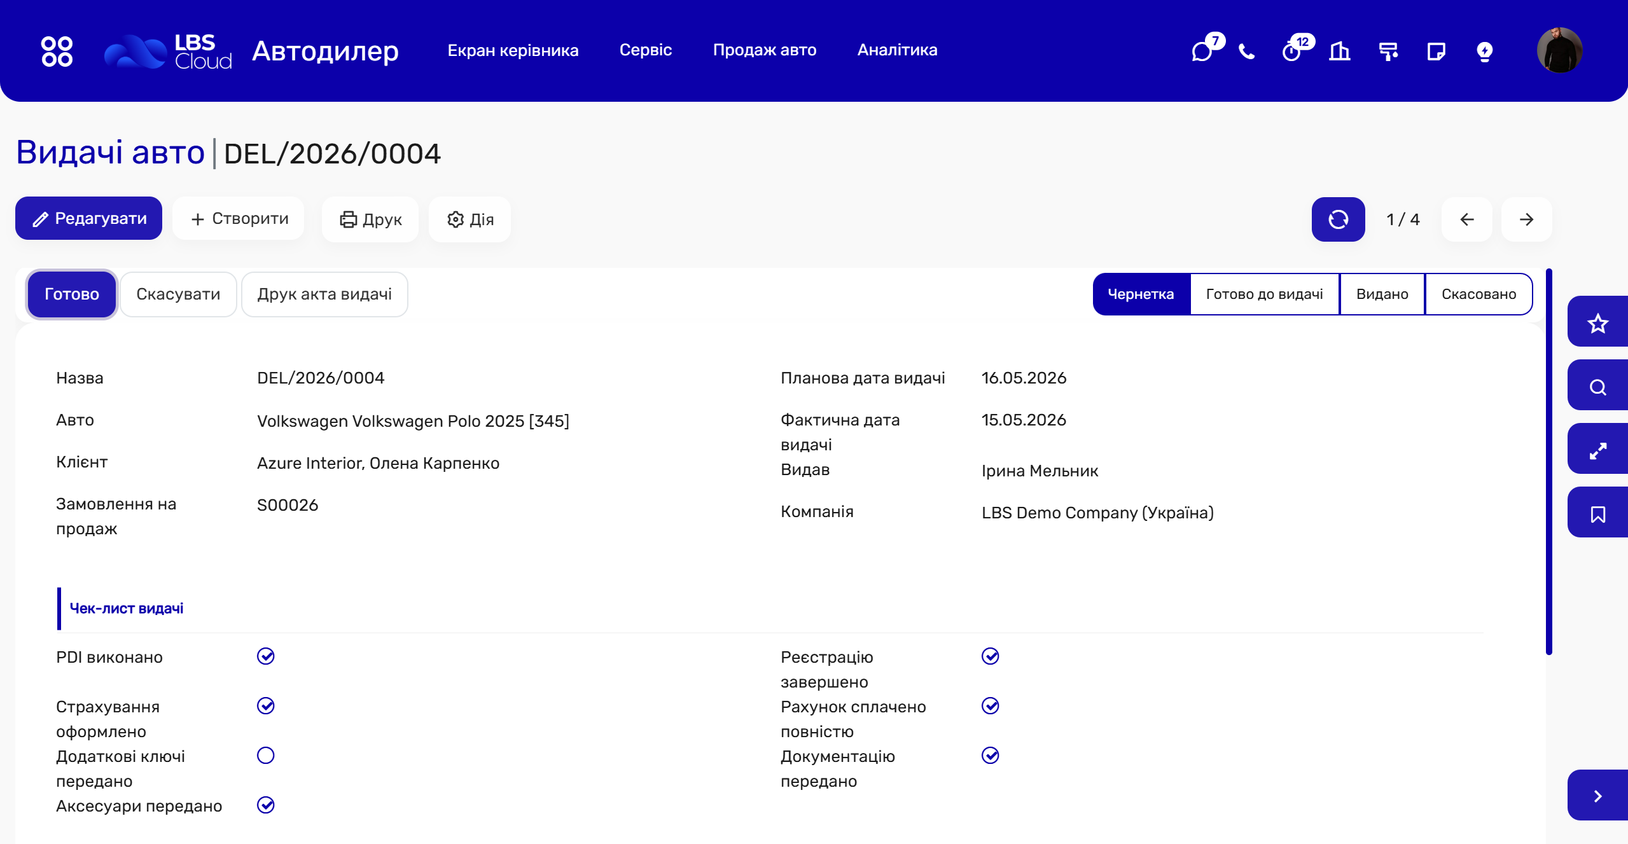
Task: Select the Видано status stage
Action: click(x=1382, y=294)
